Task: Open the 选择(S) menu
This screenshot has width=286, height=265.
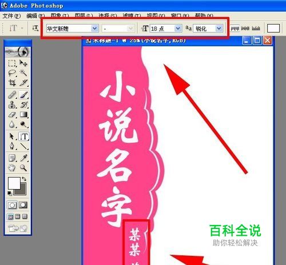Action: click(x=108, y=16)
